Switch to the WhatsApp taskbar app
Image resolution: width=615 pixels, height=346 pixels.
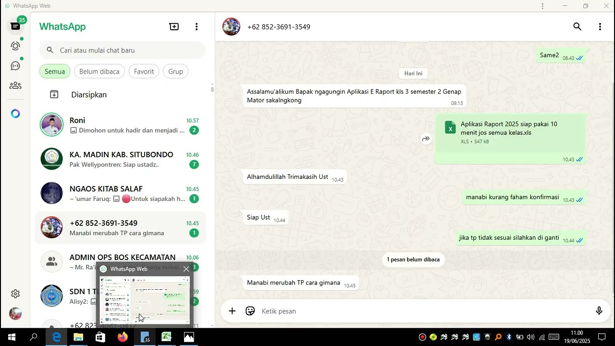[x=145, y=337]
